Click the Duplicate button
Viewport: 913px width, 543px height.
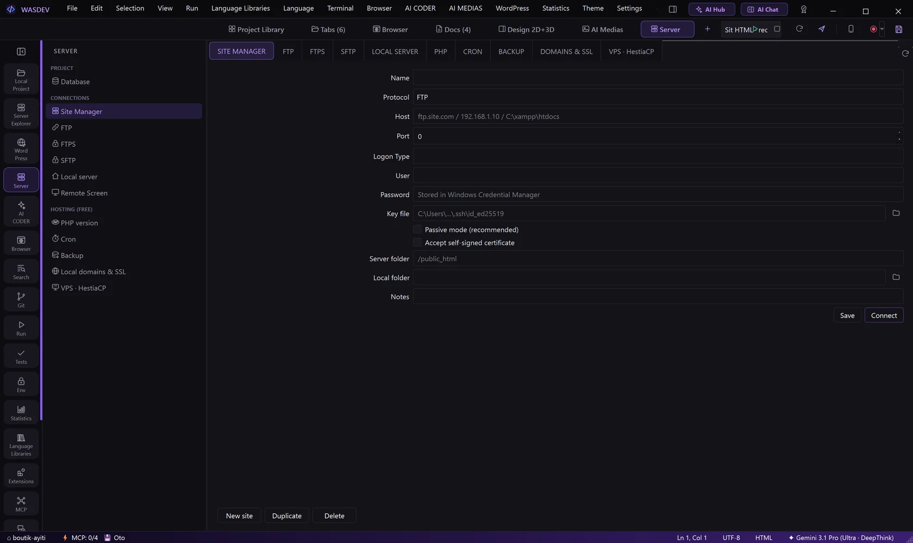[287, 516]
